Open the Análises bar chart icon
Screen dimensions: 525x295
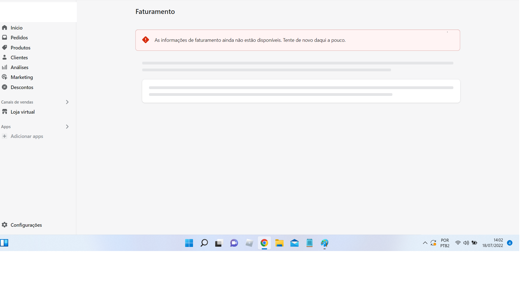coord(4,67)
